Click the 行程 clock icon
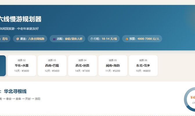Image resolution: width=195 pixels, height=116 pixels. (92, 39)
